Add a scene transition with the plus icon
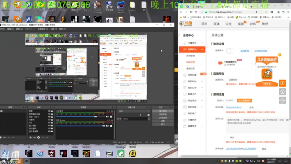The image size is (291, 164). coord(140,115)
